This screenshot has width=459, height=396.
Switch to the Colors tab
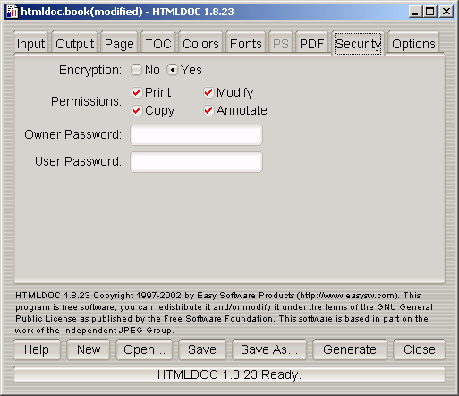coord(200,43)
